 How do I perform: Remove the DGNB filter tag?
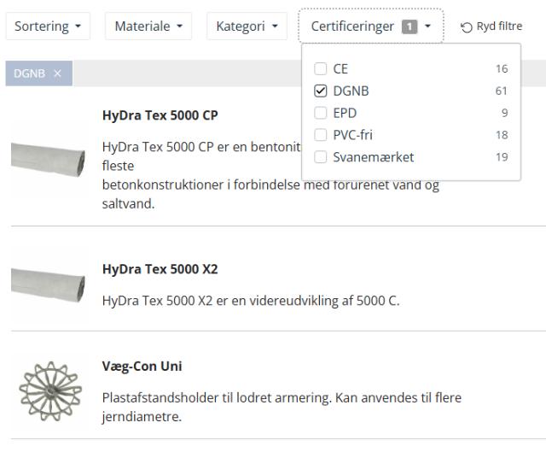pos(57,74)
